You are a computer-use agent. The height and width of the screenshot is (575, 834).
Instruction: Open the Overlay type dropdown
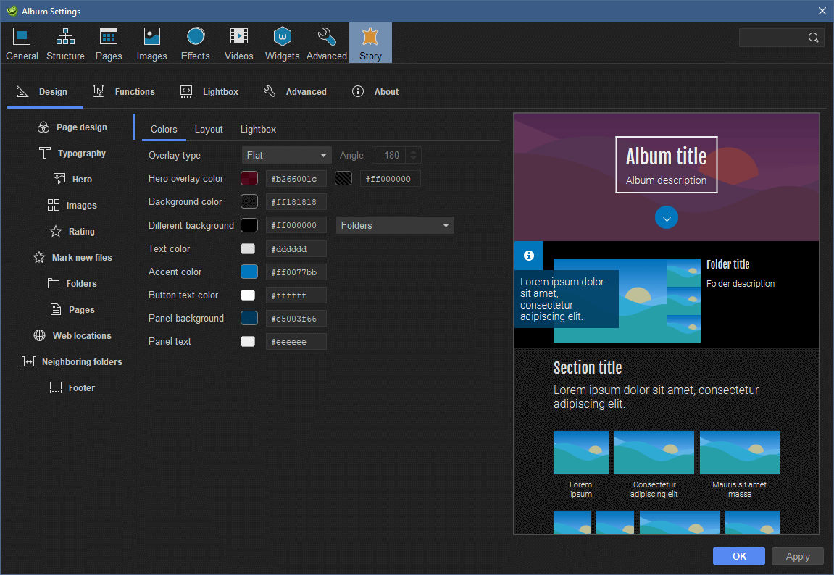286,155
